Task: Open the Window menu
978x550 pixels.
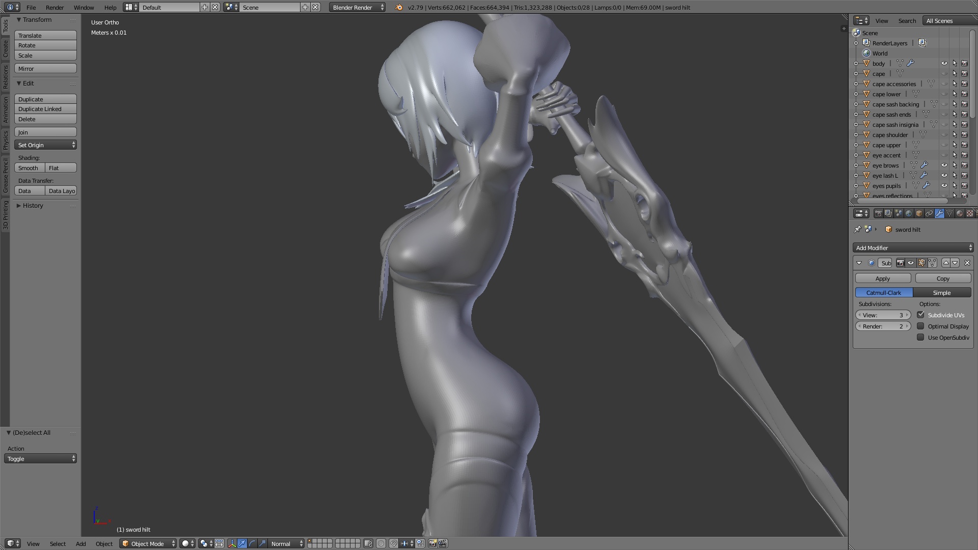Action: [x=84, y=8]
